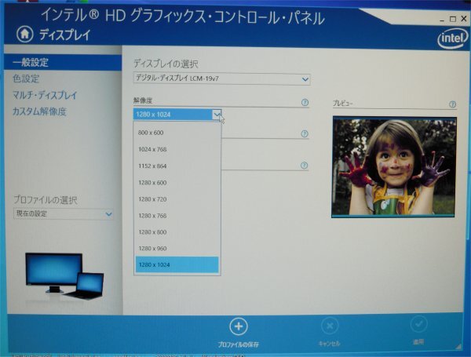
Task: Click the monitor and laptop illustration
Action: pos(64,276)
